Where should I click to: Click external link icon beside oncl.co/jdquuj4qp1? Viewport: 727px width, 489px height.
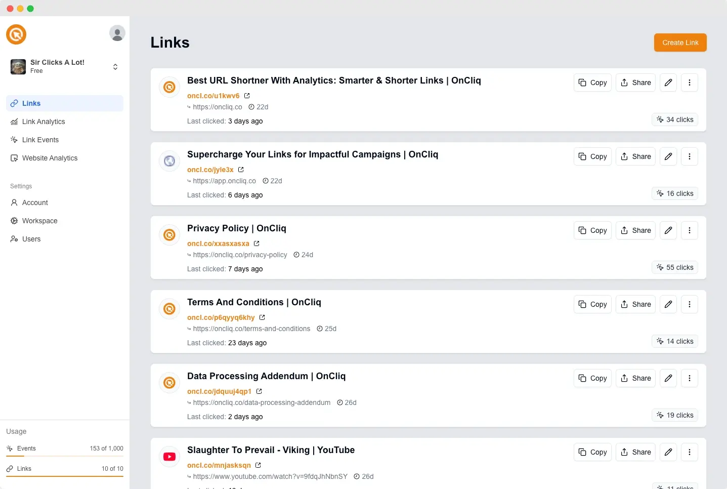coord(259,391)
